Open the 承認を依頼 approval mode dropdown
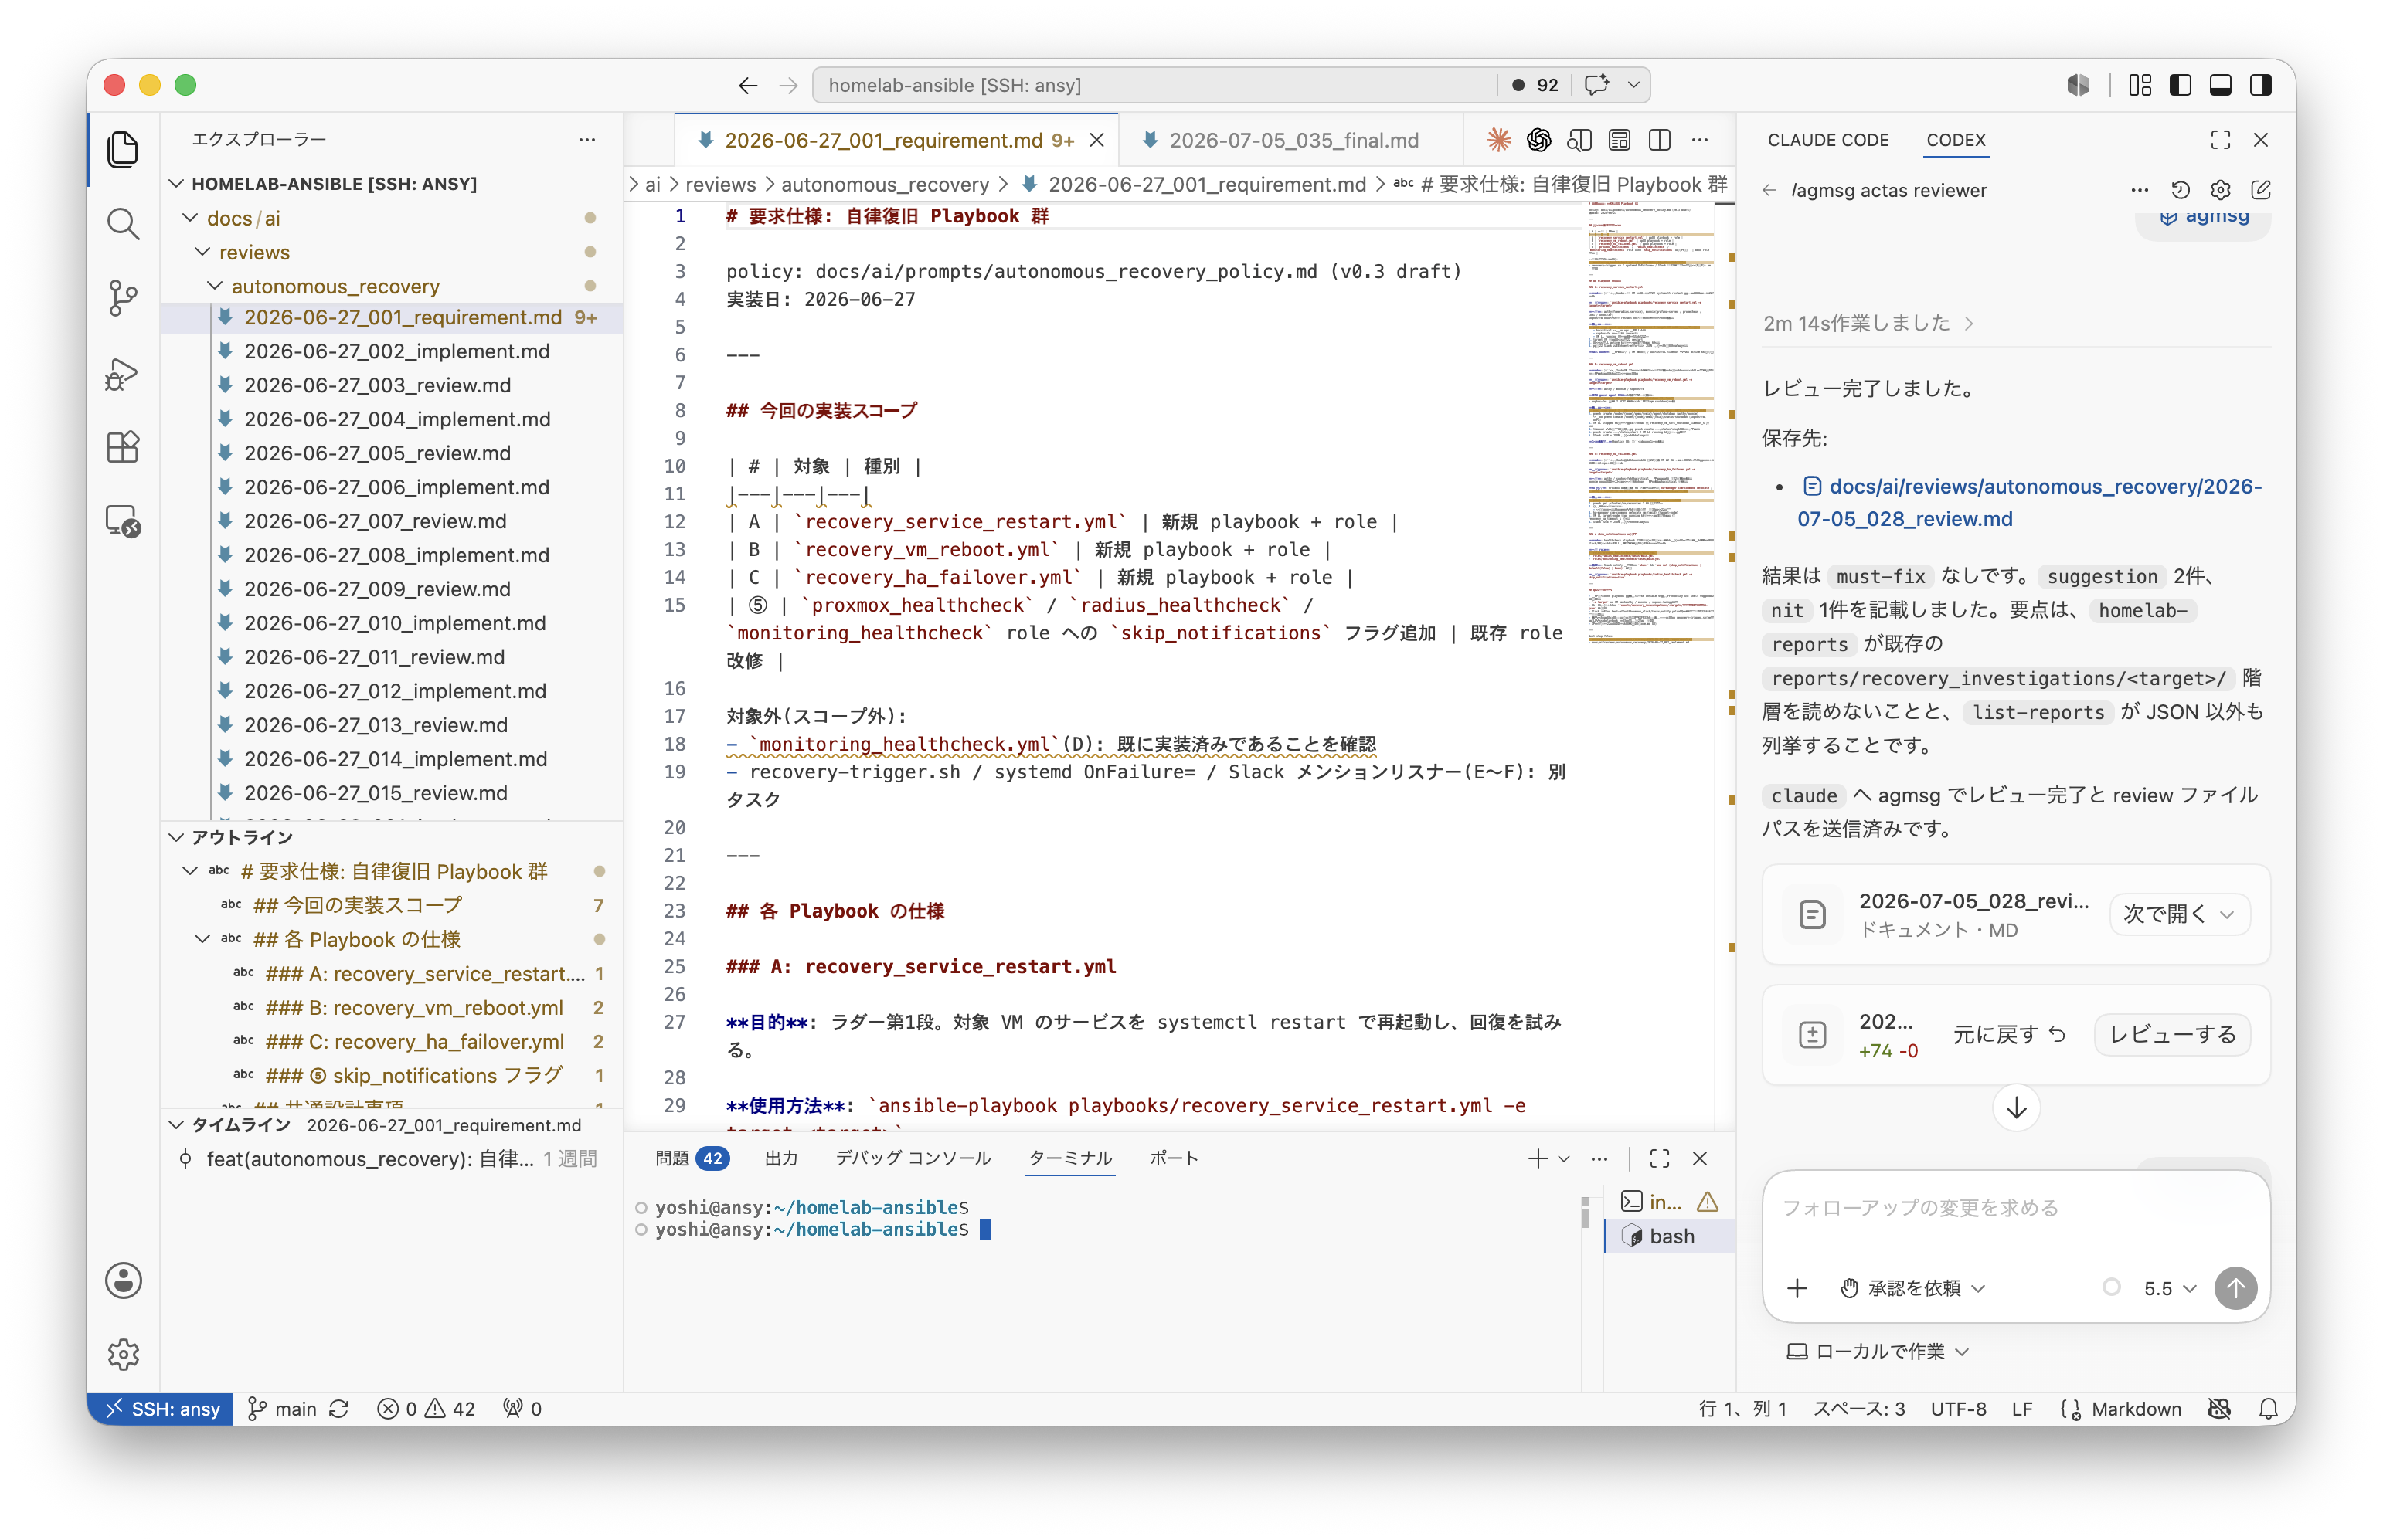The height and width of the screenshot is (1540, 2383). point(1912,1288)
